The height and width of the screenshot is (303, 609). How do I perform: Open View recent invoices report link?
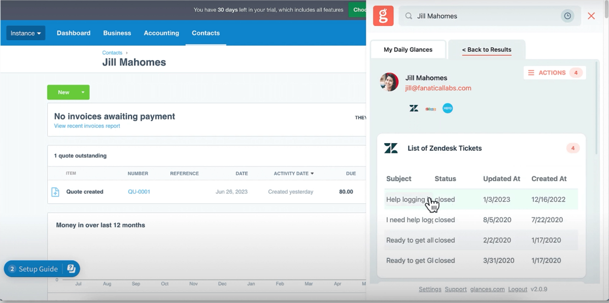(87, 126)
